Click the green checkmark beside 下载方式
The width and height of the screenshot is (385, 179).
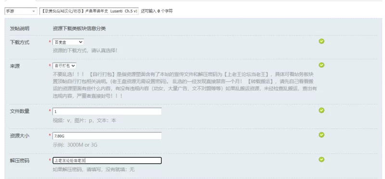[x=321, y=41]
